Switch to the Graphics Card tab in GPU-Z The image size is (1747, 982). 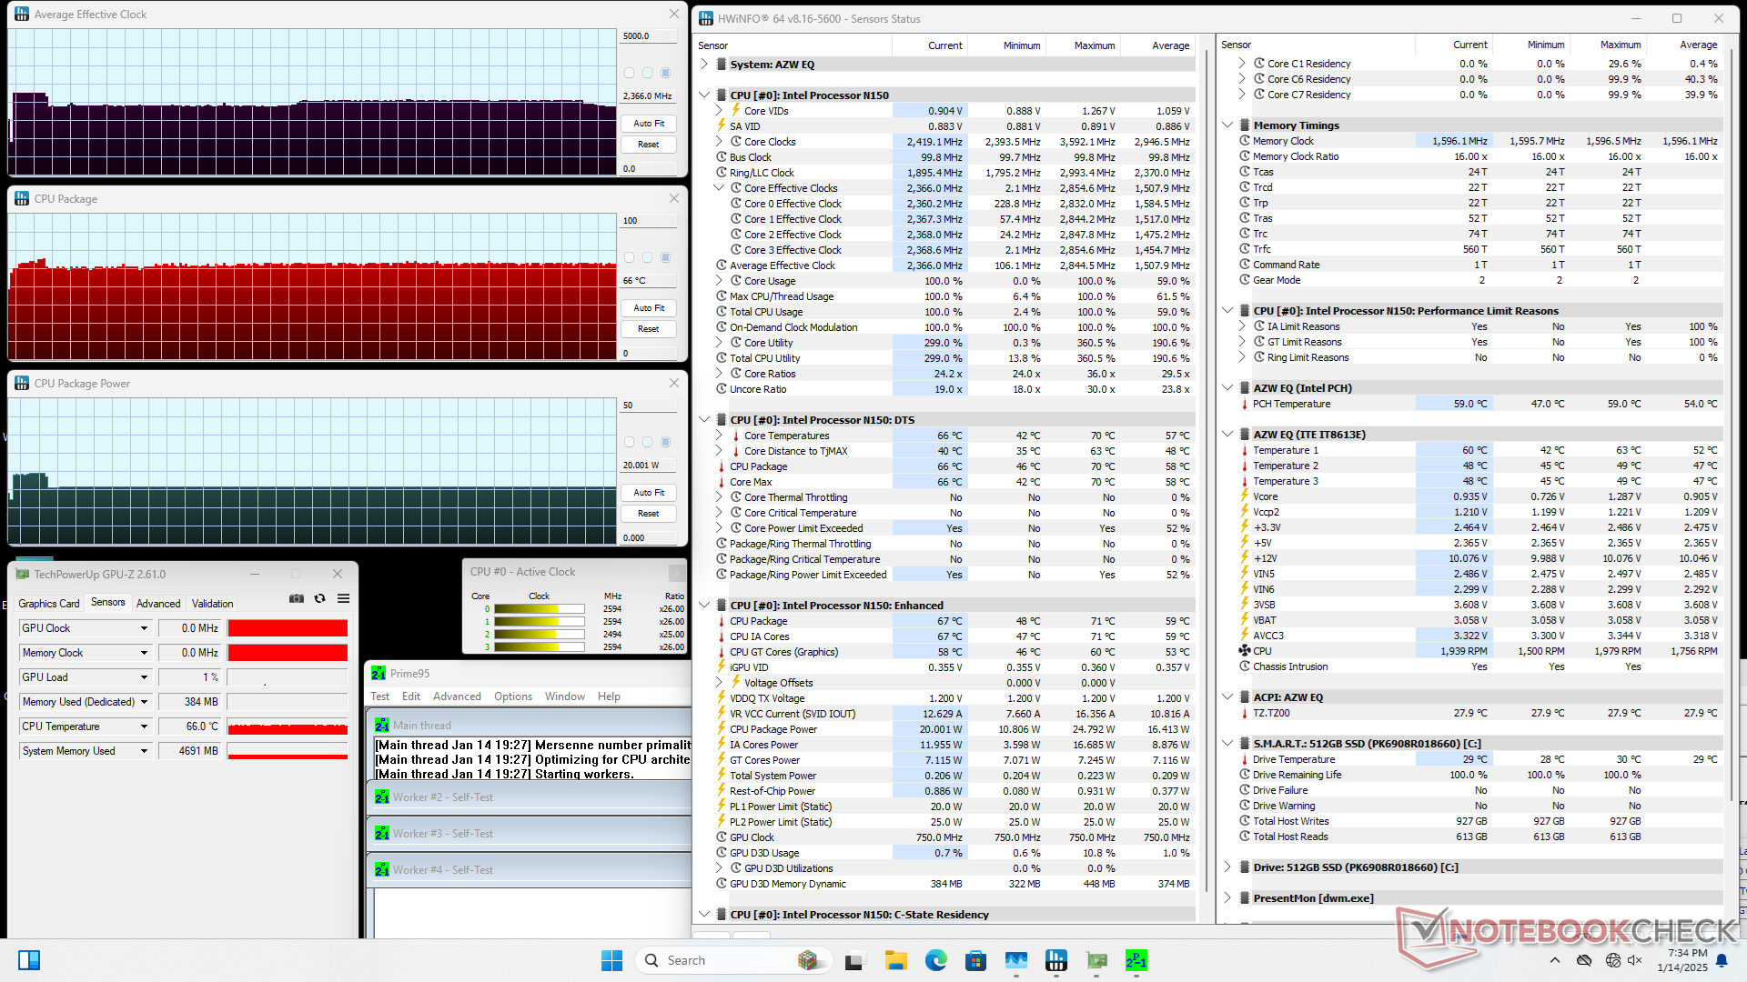tap(49, 604)
